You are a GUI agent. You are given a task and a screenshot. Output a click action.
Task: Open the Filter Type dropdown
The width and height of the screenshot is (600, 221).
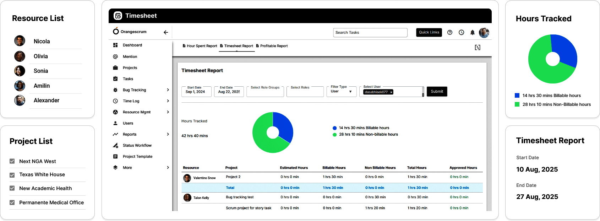(x=341, y=91)
